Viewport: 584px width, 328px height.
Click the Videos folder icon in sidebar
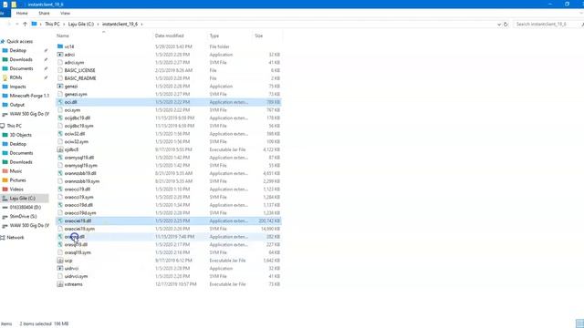coord(5,189)
